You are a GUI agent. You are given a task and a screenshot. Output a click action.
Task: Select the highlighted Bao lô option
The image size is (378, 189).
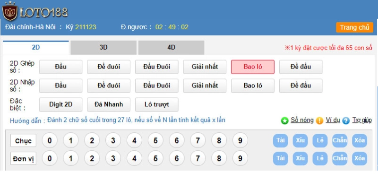[x=252, y=67]
